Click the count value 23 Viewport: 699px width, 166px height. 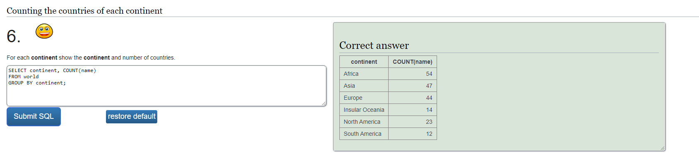click(x=429, y=122)
